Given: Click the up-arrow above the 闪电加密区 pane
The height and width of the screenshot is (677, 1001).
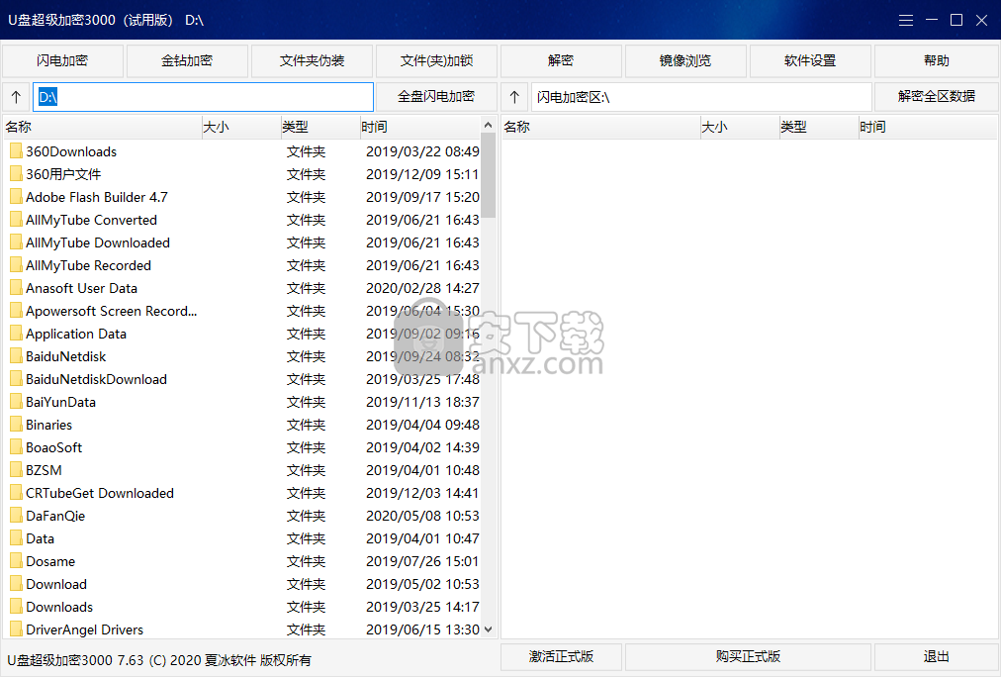Looking at the screenshot, I should tap(513, 96).
